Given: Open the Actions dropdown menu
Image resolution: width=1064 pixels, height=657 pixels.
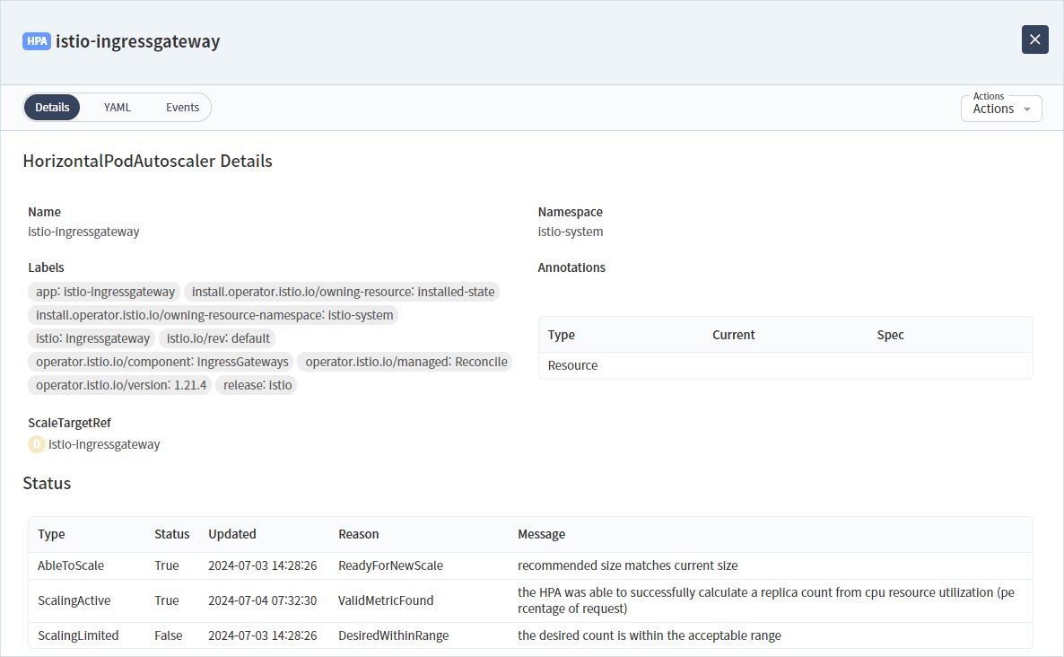Looking at the screenshot, I should 1001,109.
